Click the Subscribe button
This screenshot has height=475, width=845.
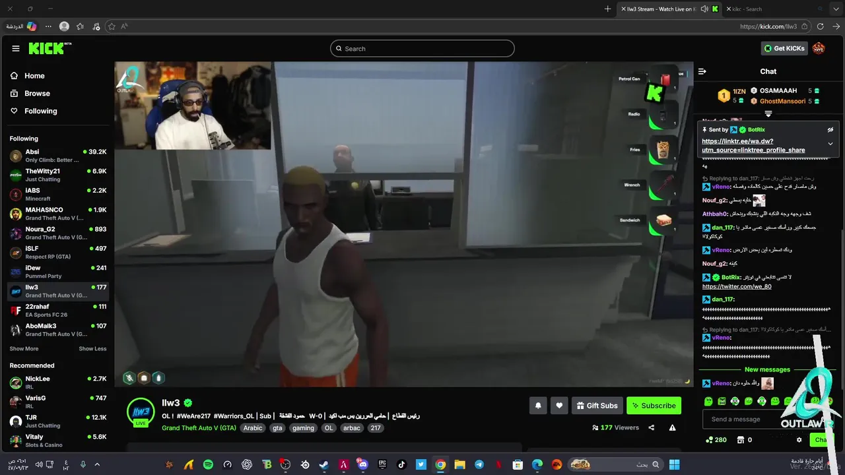pos(654,406)
